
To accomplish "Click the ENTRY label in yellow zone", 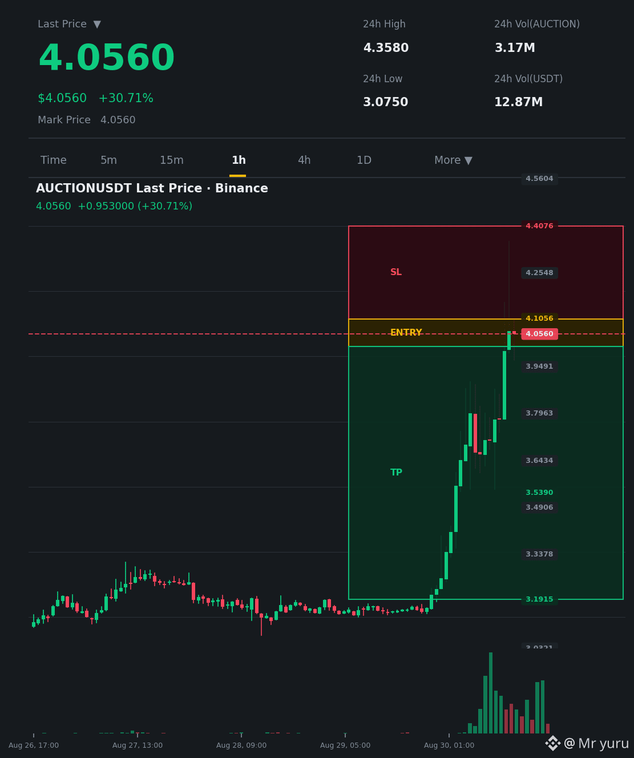I will pos(406,333).
